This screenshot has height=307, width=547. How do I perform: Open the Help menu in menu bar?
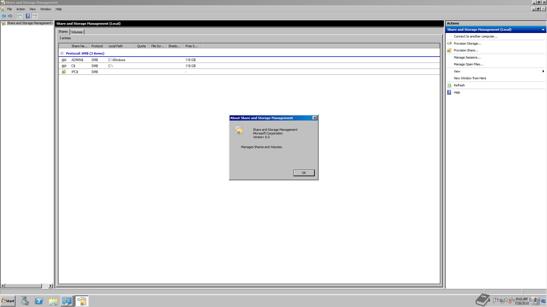coord(58,9)
